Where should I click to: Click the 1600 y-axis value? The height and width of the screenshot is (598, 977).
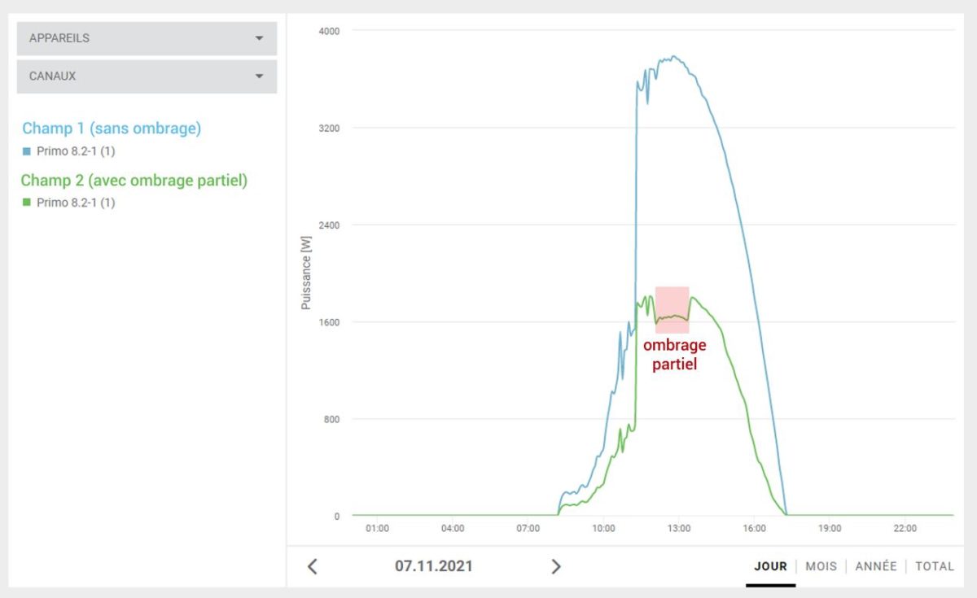(328, 322)
